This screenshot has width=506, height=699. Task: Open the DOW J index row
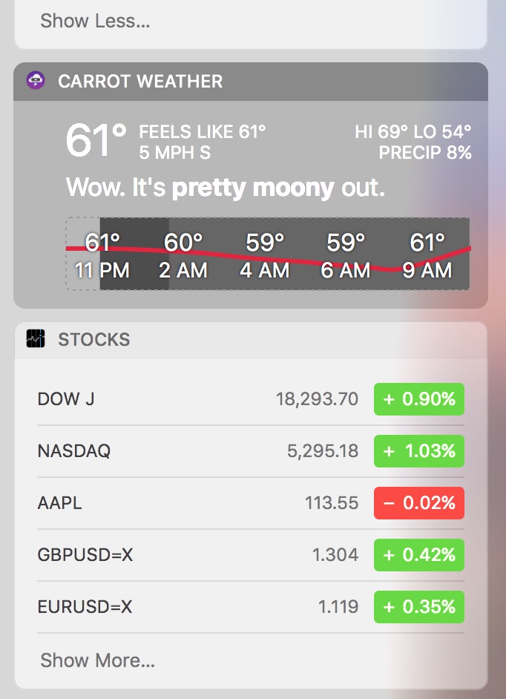click(251, 399)
